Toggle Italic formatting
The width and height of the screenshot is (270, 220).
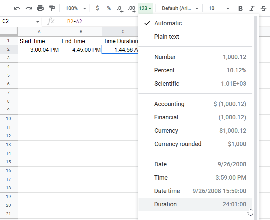click(252, 8)
